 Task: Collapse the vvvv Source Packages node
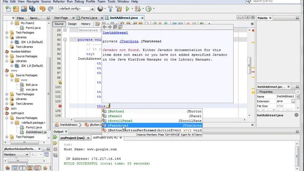(x=7, y=75)
